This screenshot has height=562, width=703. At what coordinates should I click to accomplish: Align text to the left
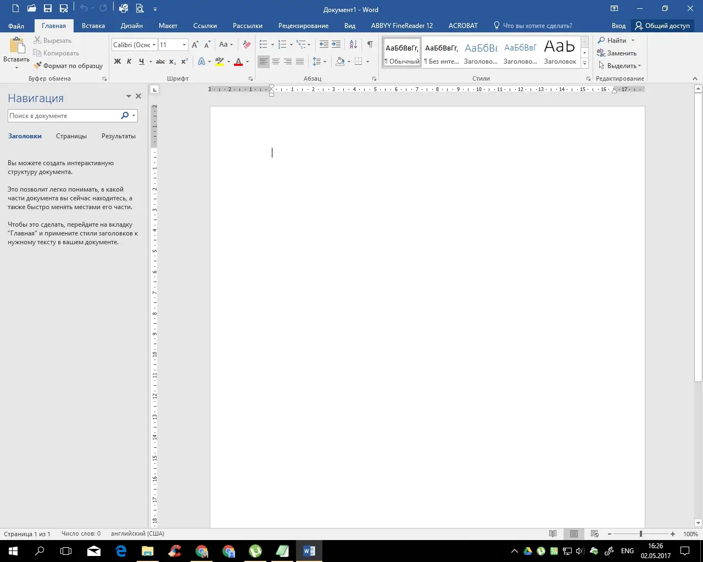coord(264,61)
